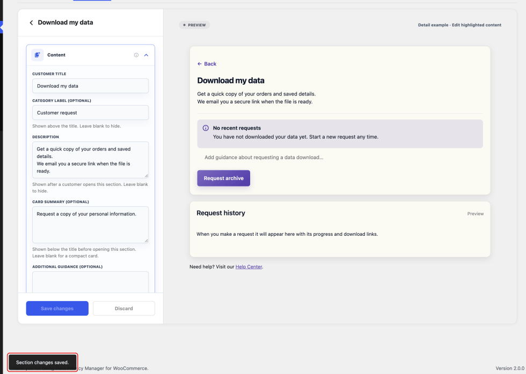The image size is (526, 374).
Task: Click the Content section edit icon
Action: (38, 55)
